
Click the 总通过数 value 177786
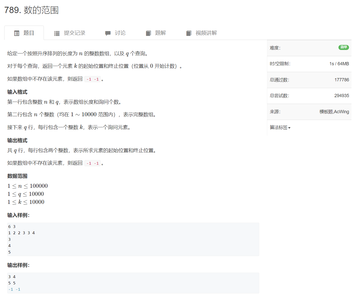pos(341,80)
